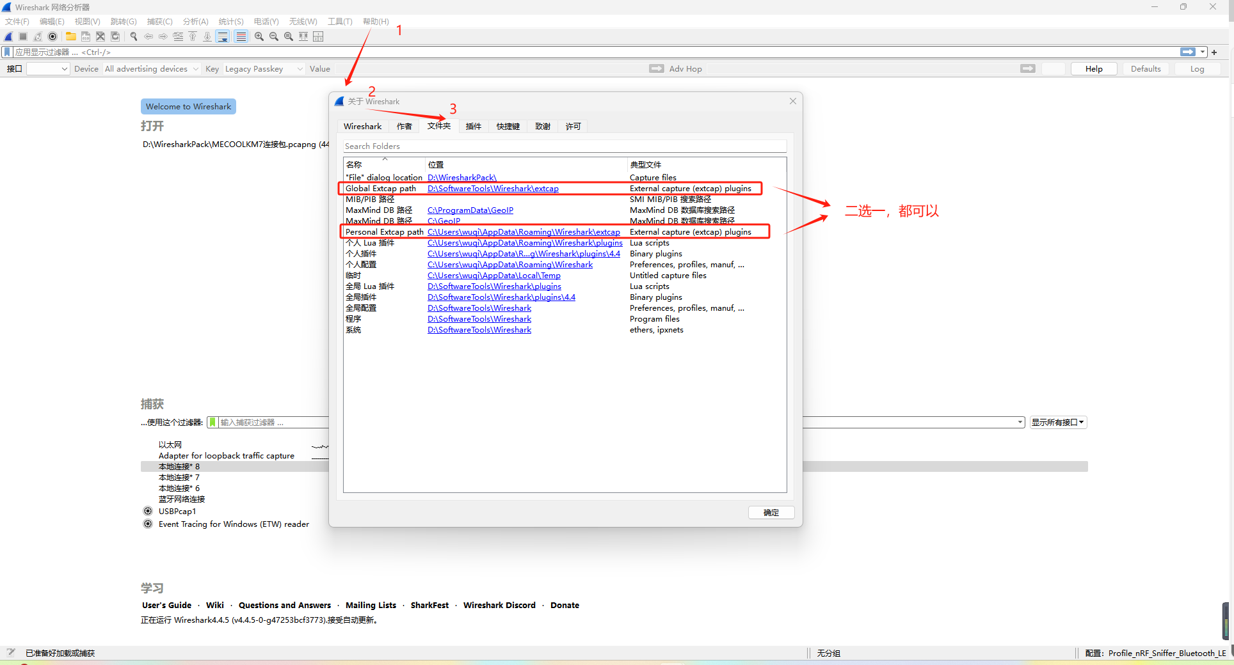Open ETW reader interface options gear
This screenshot has height=665, width=1234.
148,524
